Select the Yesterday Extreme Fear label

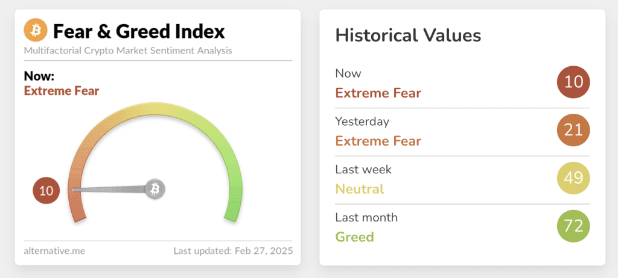[x=378, y=141]
